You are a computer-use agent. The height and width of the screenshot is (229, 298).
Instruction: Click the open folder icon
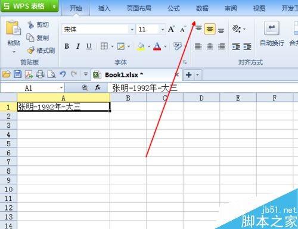coord(7,74)
